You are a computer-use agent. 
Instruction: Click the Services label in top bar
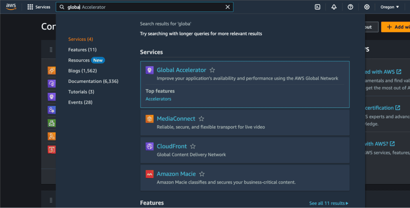42,7
